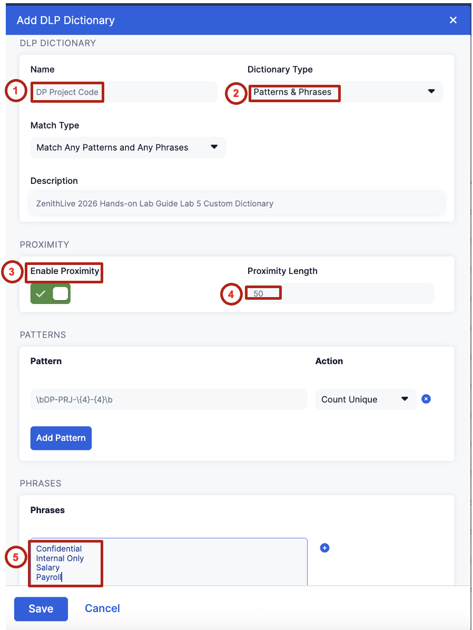The width and height of the screenshot is (473, 630).
Task: Open the Dictionary Type dropdown
Action: coord(345,92)
